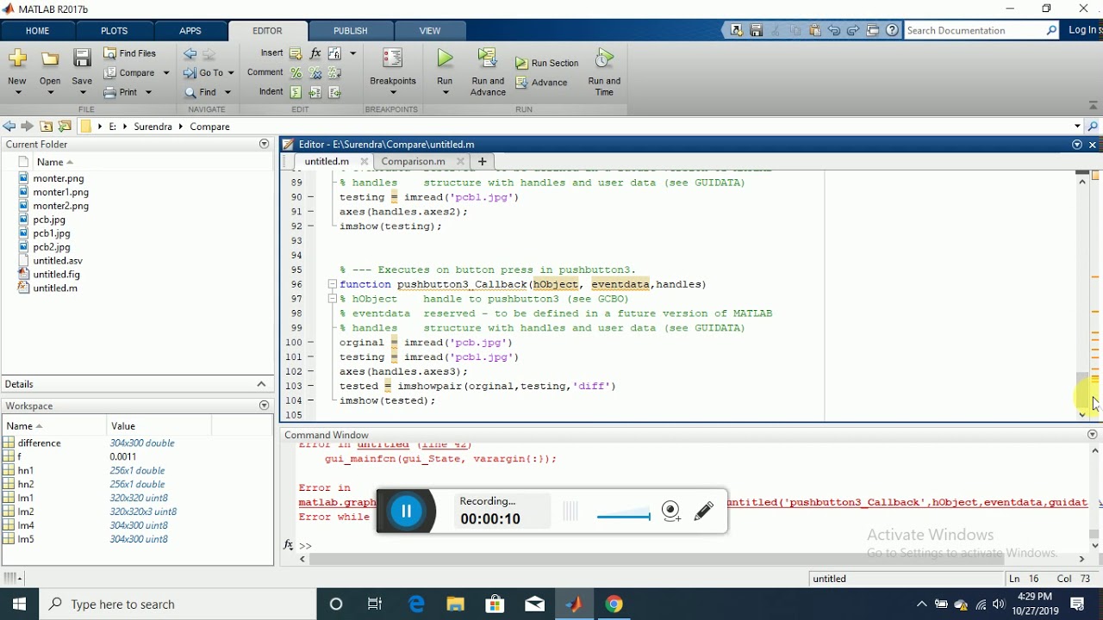Pause the screen recording
This screenshot has width=1103, height=620.
pyautogui.click(x=406, y=512)
